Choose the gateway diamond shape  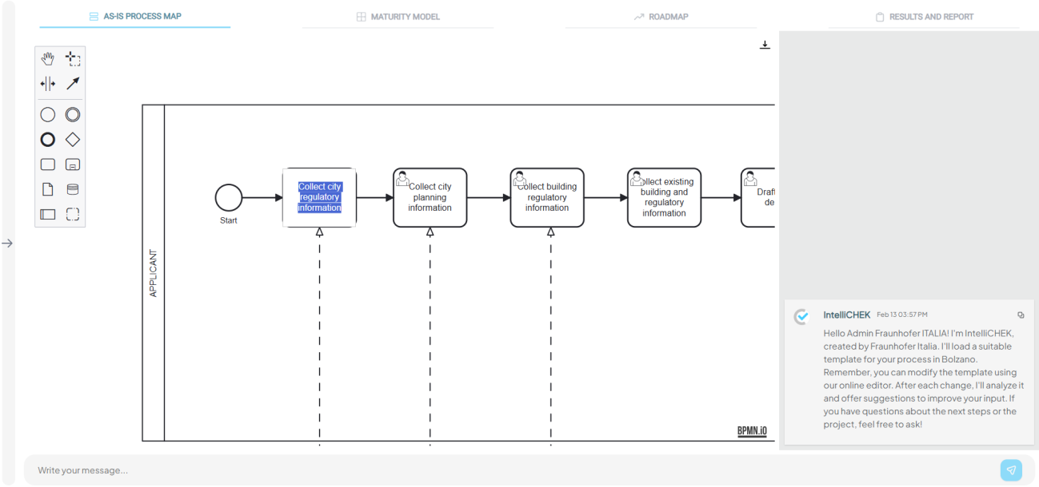click(73, 140)
